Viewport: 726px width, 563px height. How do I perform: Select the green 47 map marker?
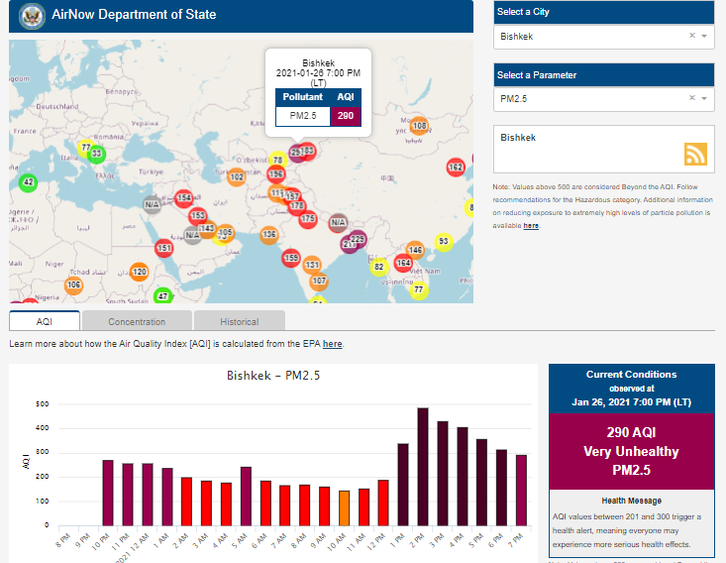click(x=163, y=296)
